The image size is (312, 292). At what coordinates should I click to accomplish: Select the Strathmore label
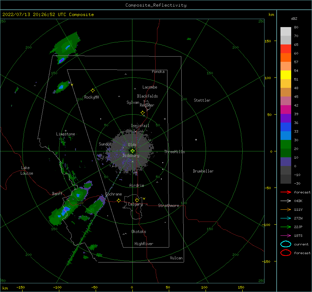(168, 206)
